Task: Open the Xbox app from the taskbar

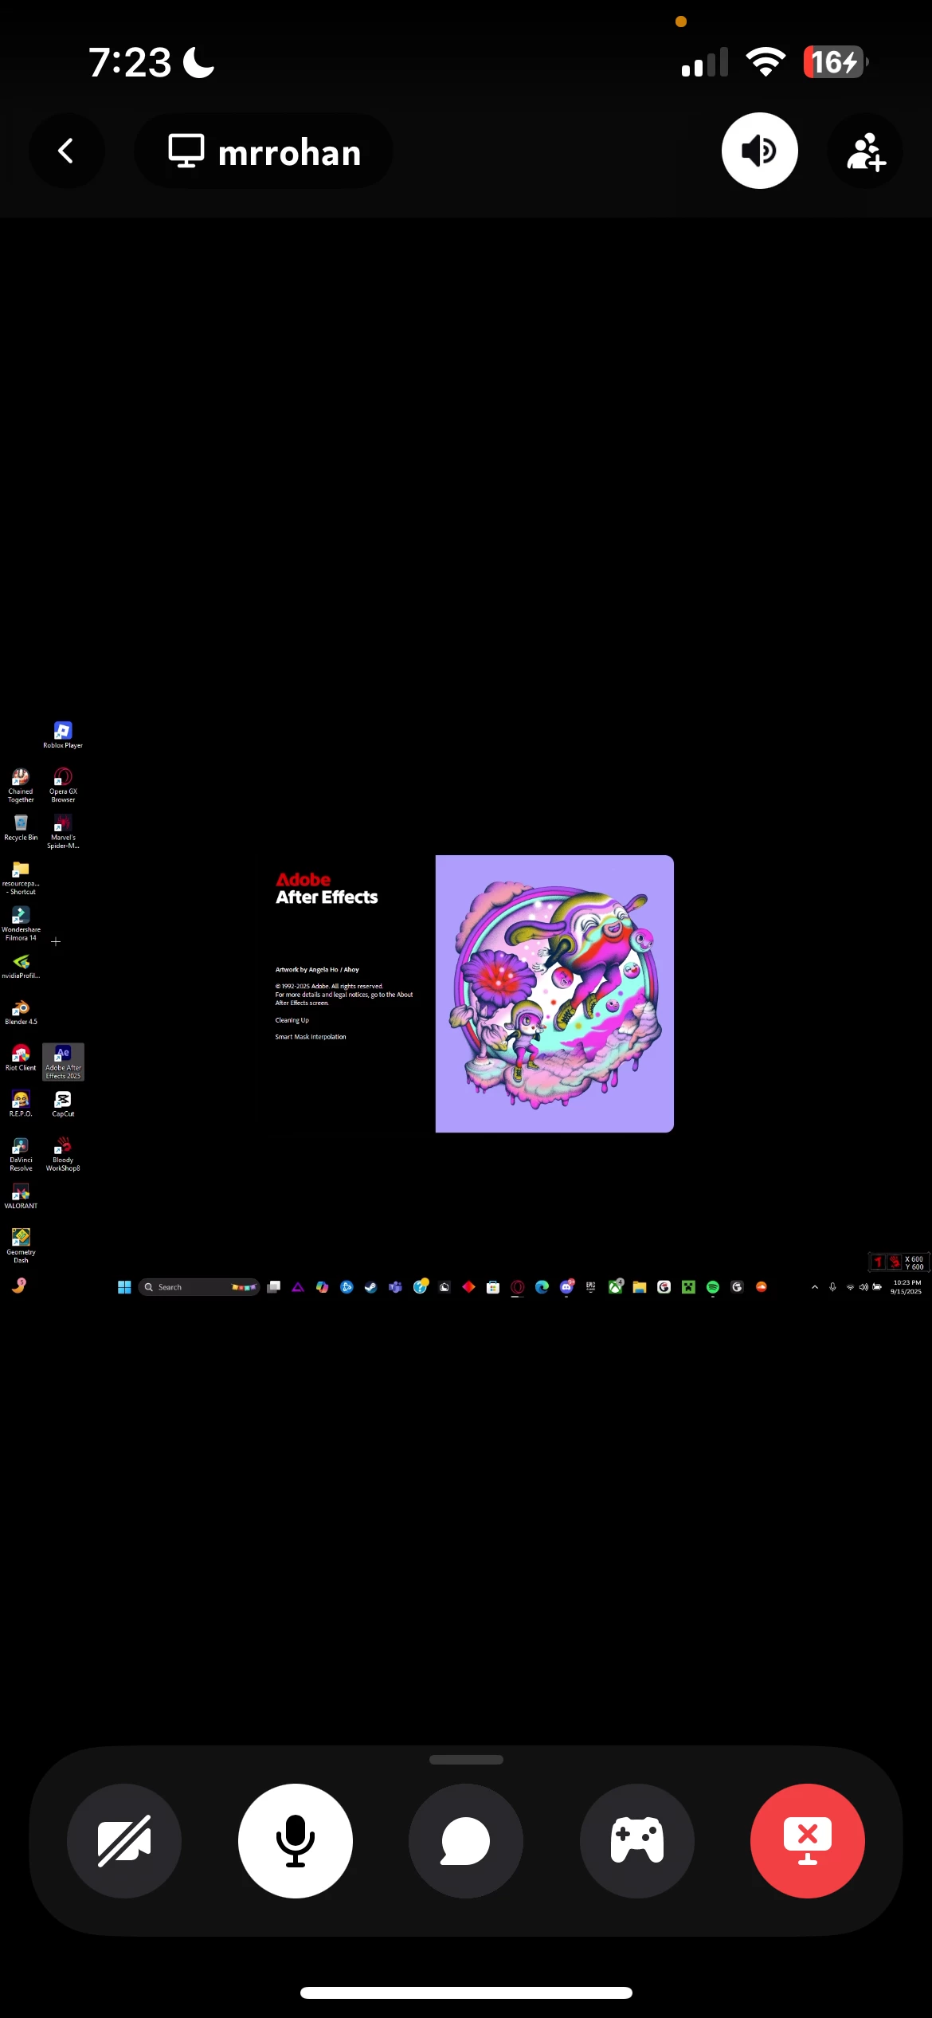Action: [x=615, y=1287]
